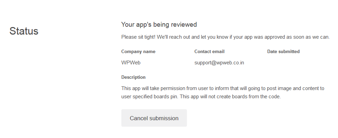Click the empty value under Date submitted
This screenshot has height=138, width=338.
tap(283, 63)
